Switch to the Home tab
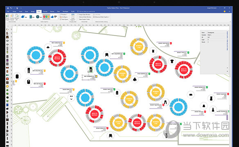The image size is (239, 147). tap(14, 11)
